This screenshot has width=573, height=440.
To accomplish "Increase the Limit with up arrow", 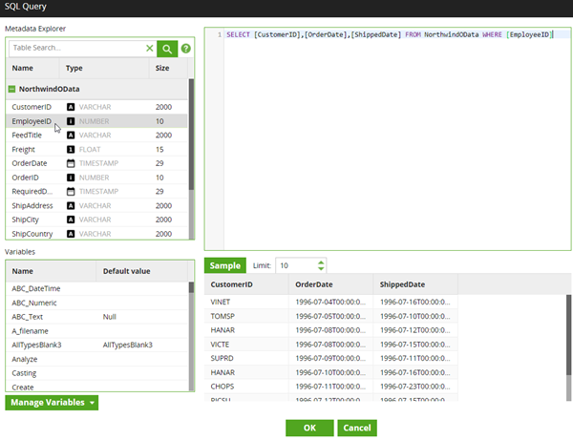I will click(x=321, y=262).
